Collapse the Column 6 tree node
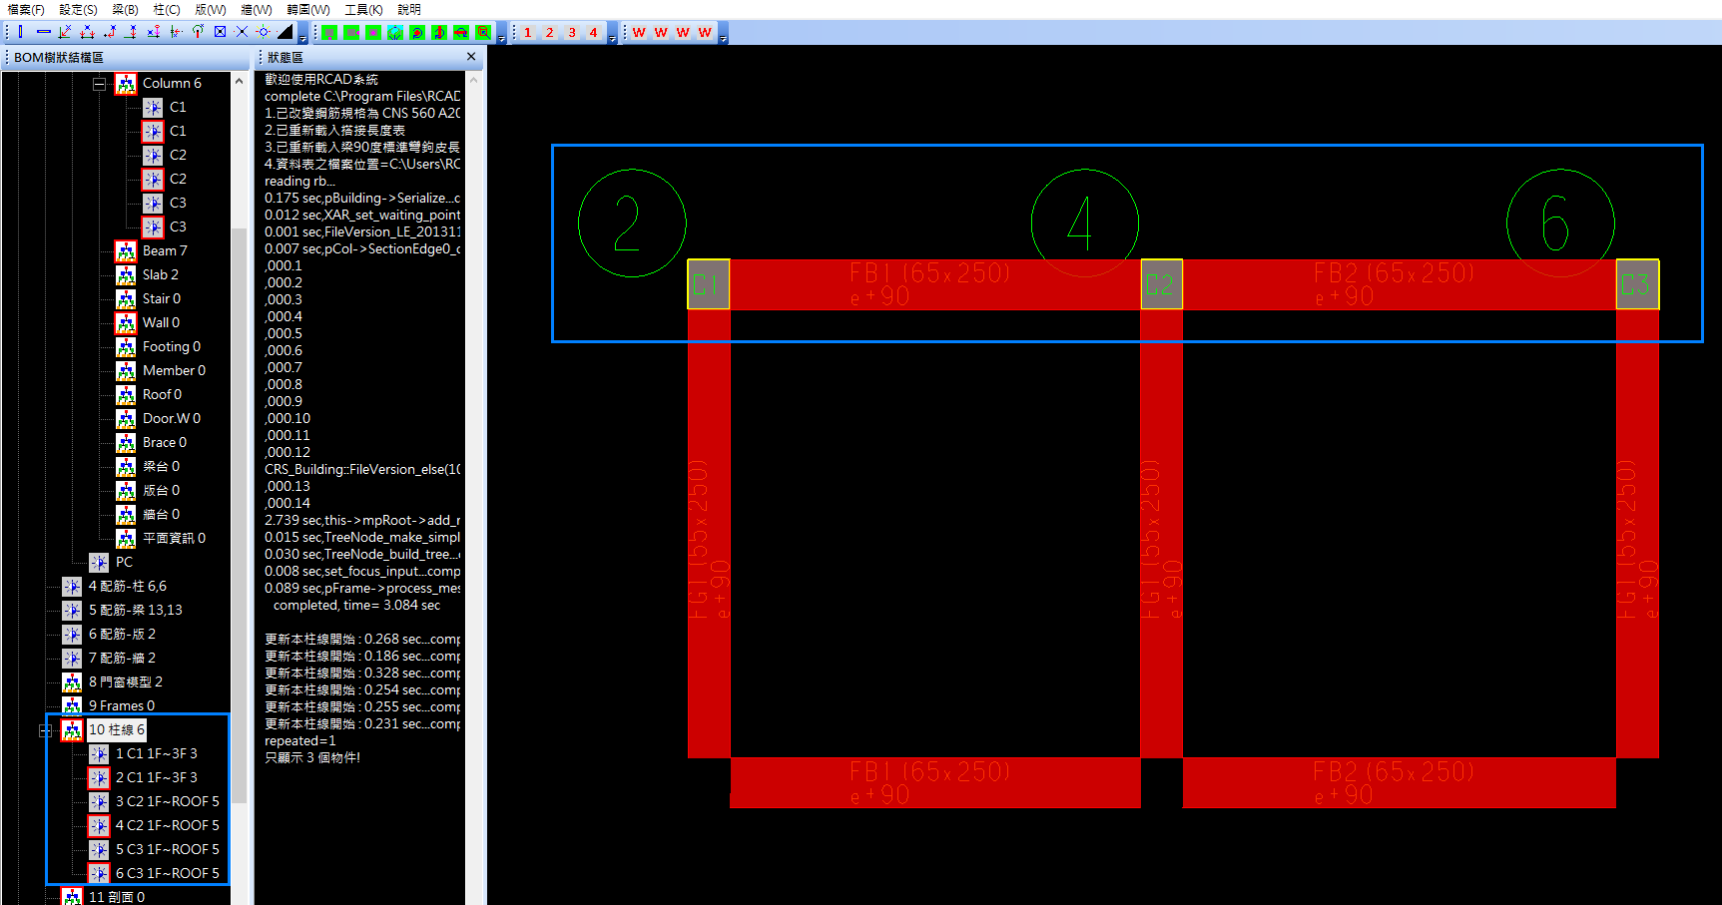Image resolution: width=1722 pixels, height=905 pixels. [x=99, y=84]
